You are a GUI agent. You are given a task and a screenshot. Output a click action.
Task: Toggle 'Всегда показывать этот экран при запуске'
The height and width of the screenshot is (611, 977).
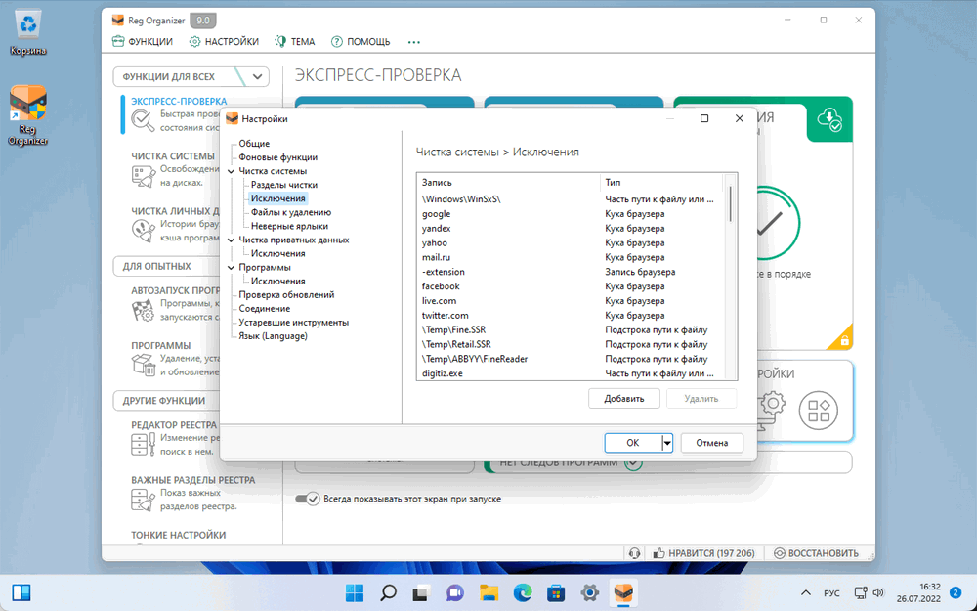tap(307, 499)
